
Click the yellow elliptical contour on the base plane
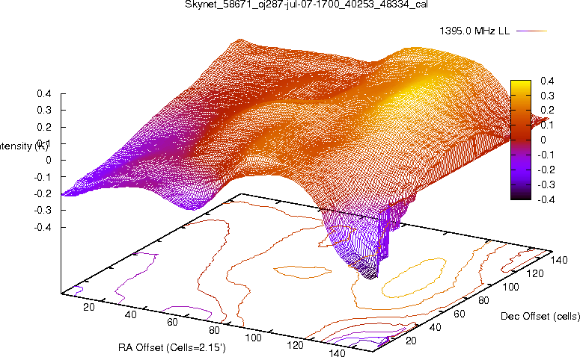coord(414,278)
